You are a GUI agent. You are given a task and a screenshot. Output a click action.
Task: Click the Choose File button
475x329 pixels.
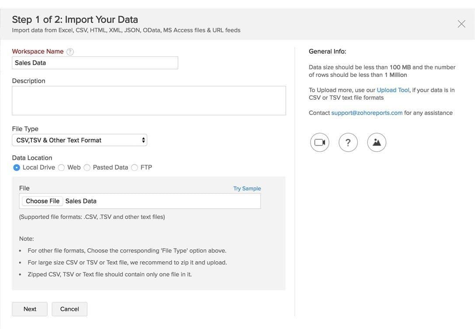pyautogui.click(x=42, y=201)
